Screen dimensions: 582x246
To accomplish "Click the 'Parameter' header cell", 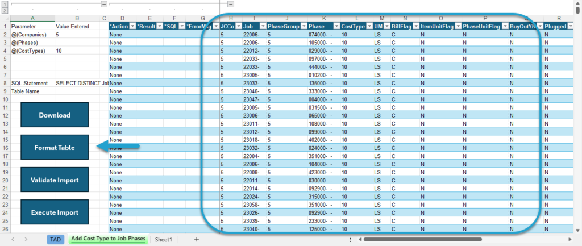I will (32, 26).
